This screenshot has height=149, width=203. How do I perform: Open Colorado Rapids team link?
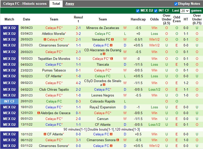103,102
